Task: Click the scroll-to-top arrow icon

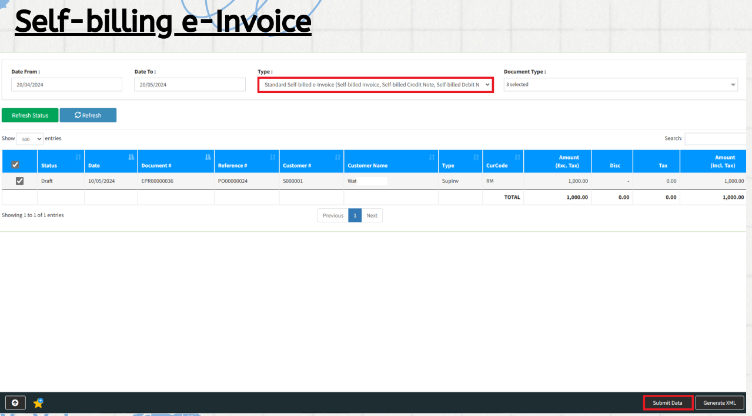Action: tap(15, 403)
